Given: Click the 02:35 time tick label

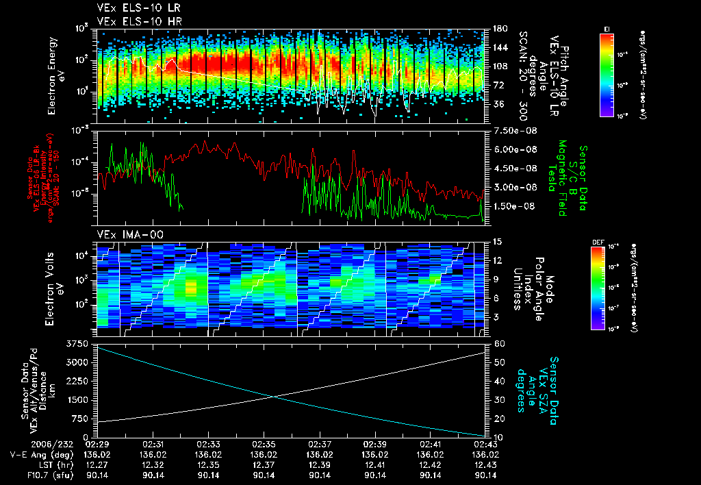Looking at the screenshot, I should pyautogui.click(x=264, y=445).
